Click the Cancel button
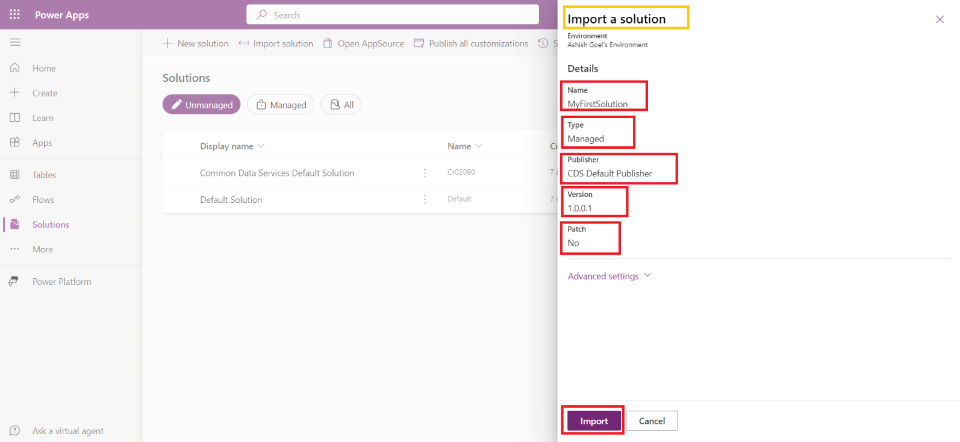 point(652,421)
